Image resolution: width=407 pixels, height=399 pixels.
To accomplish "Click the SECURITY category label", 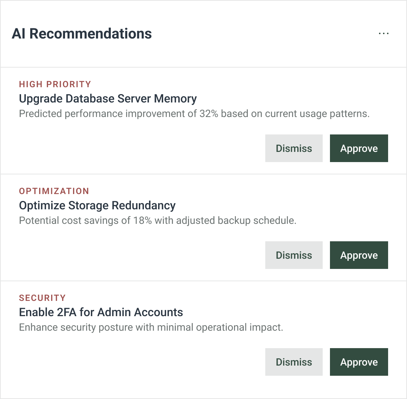I will [42, 298].
